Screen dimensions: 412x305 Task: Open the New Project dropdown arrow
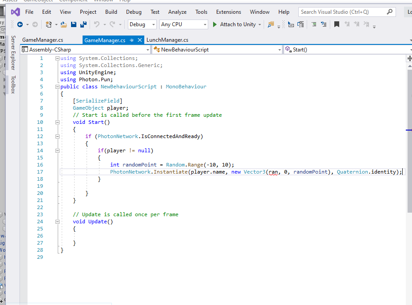[x=56, y=25]
